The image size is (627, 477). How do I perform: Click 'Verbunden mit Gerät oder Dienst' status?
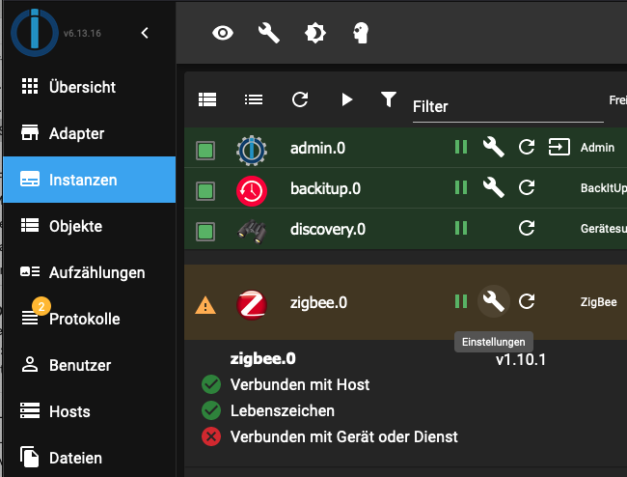(x=344, y=437)
